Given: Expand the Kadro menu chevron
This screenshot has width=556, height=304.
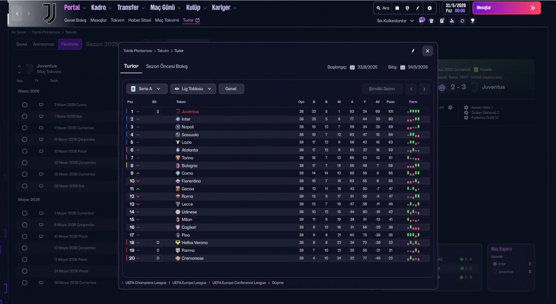Looking at the screenshot, I should (x=110, y=8).
